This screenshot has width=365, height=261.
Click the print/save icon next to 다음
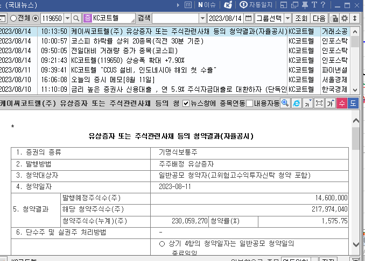pos(334,18)
